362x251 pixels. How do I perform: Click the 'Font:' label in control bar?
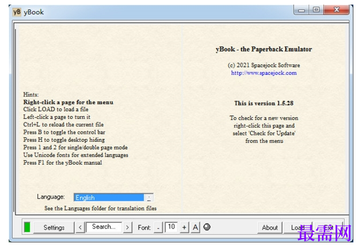(x=144, y=227)
